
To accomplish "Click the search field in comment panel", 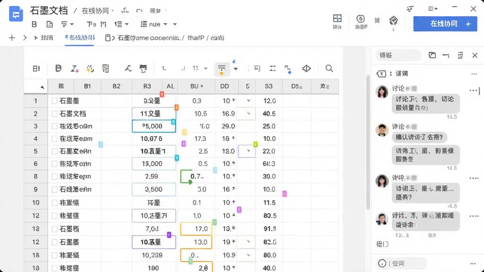I will click(398, 55).
